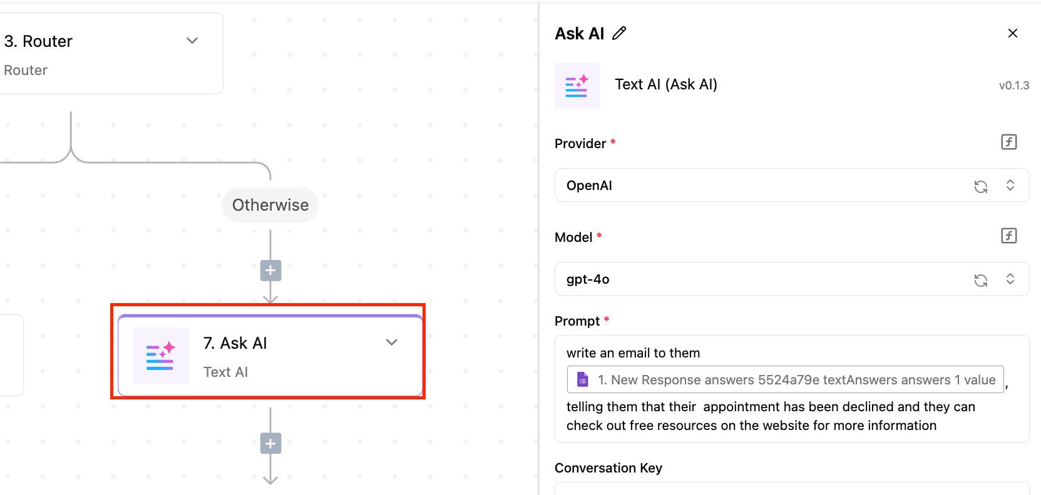This screenshot has height=495, width=1041.
Task: Click the Conversation Key input field
Action: pyautogui.click(x=791, y=489)
